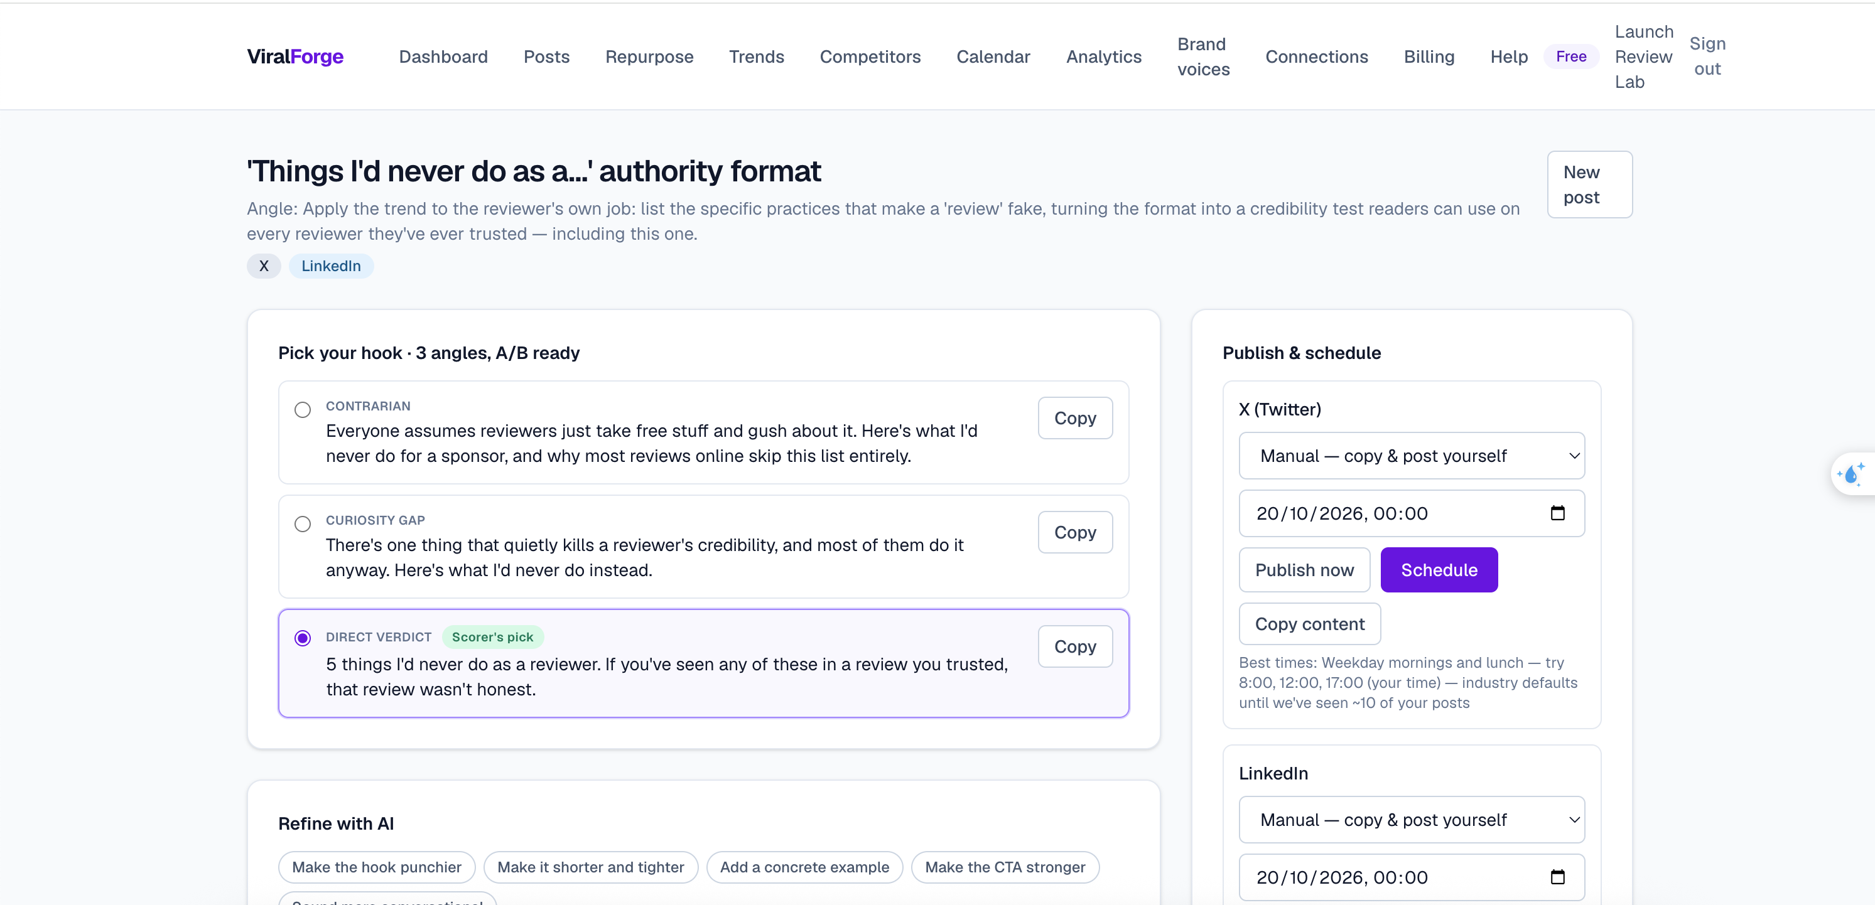Select the Curiosity Gap hook radio button

303,524
